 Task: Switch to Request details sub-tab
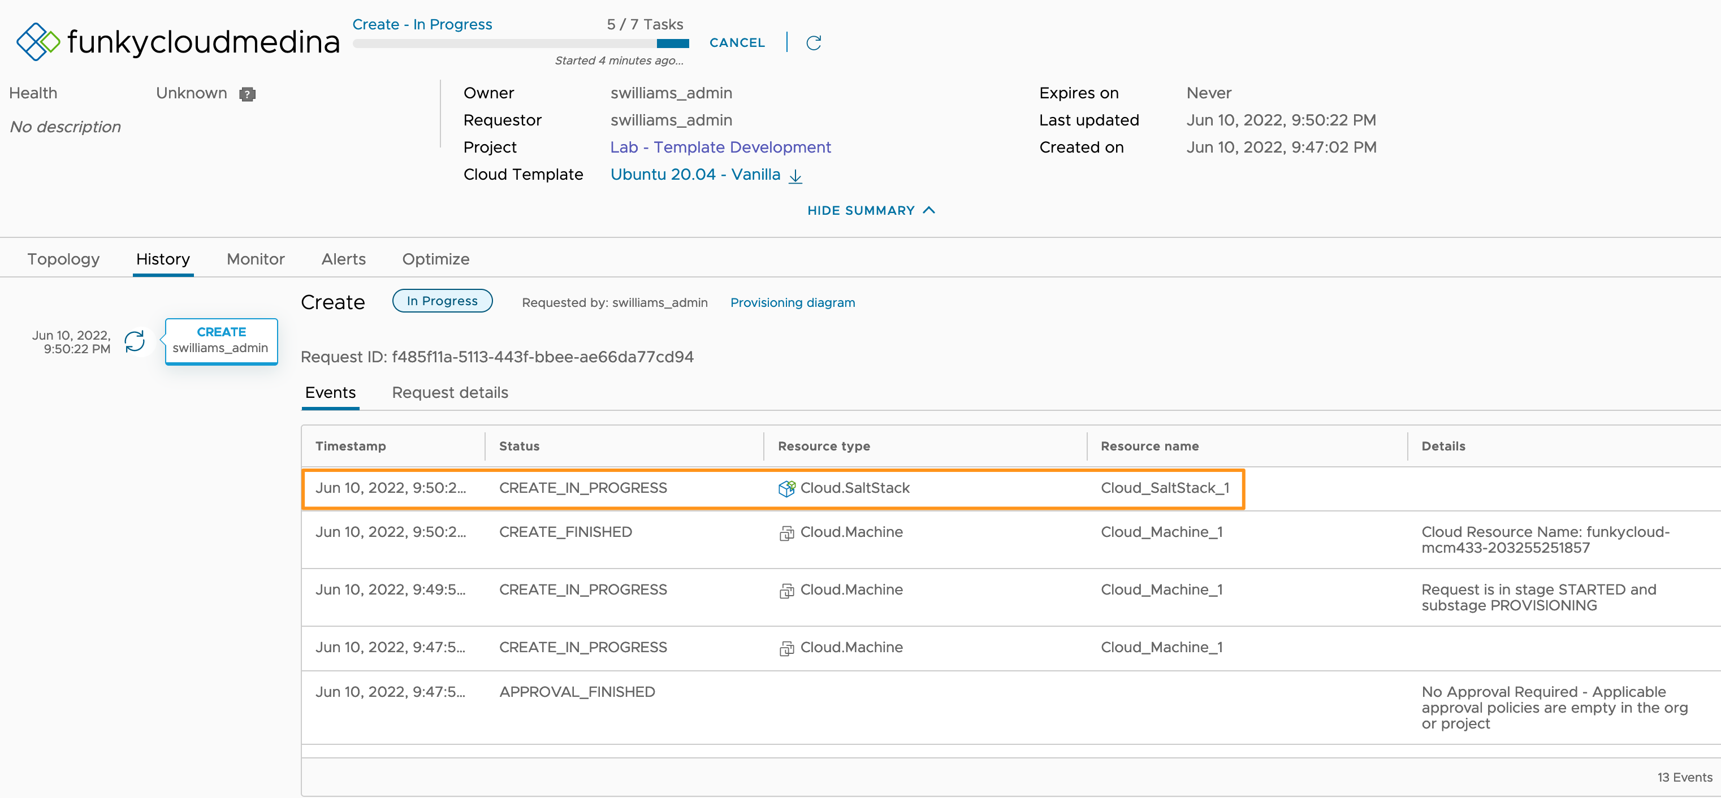tap(449, 393)
